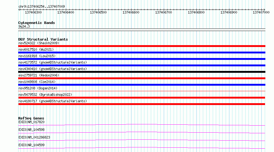Click the DGV Structural Variants track heading
This screenshot has width=274, height=152.
[43, 39]
